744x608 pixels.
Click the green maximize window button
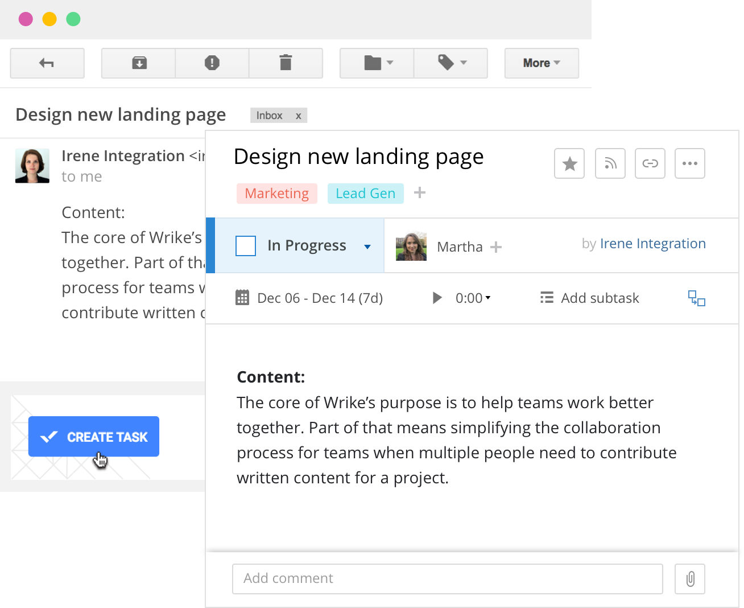click(73, 19)
